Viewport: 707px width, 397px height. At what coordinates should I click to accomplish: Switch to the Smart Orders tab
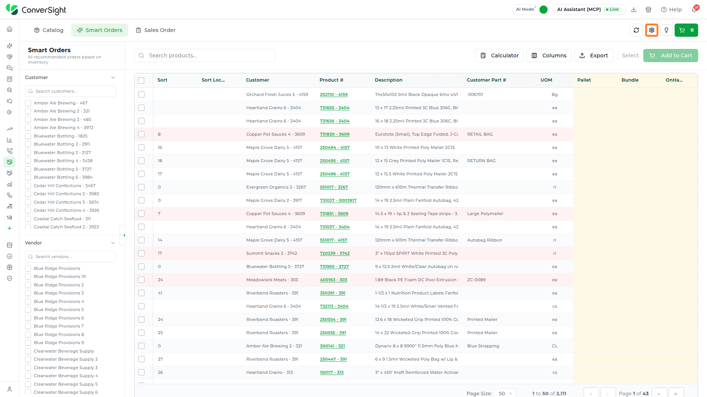(x=99, y=30)
